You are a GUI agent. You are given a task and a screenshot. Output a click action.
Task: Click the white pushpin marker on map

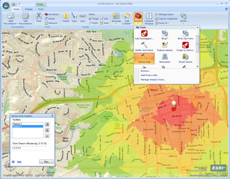[x=174, y=103]
